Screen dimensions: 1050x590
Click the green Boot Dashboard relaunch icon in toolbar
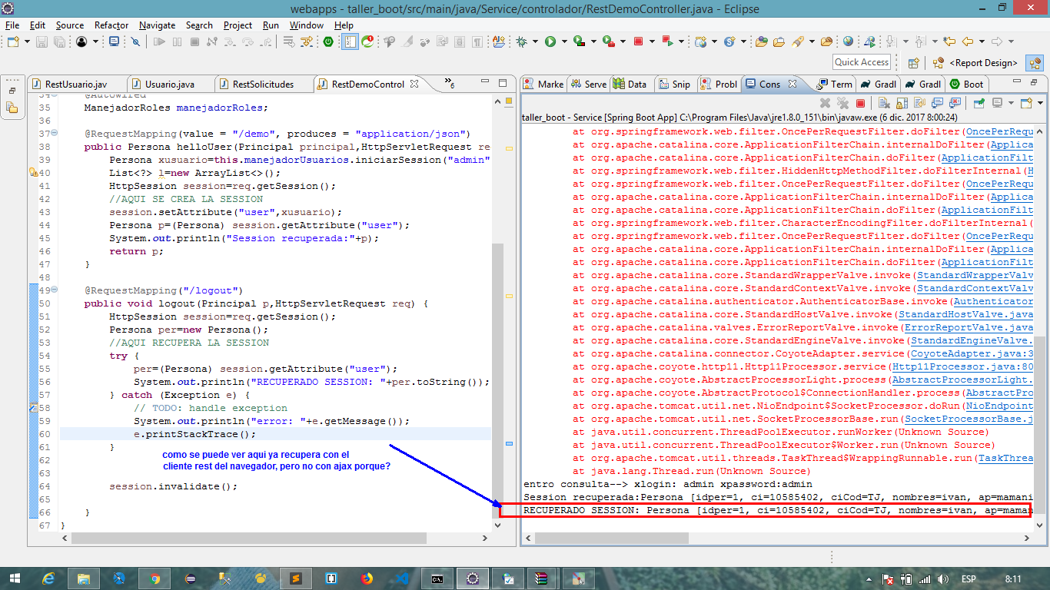328,41
